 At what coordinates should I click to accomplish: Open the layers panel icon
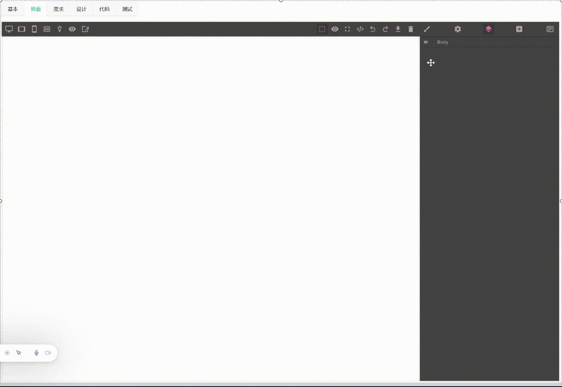pos(489,29)
